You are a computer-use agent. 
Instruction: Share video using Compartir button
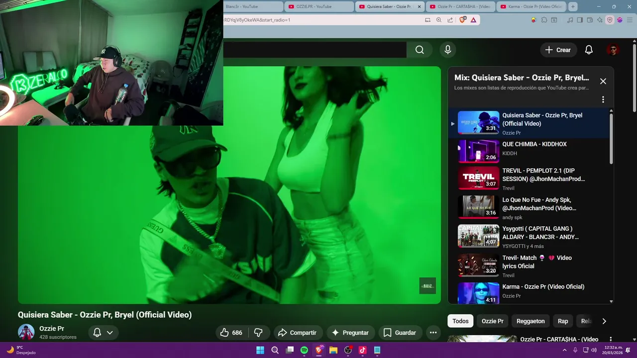coord(297,333)
